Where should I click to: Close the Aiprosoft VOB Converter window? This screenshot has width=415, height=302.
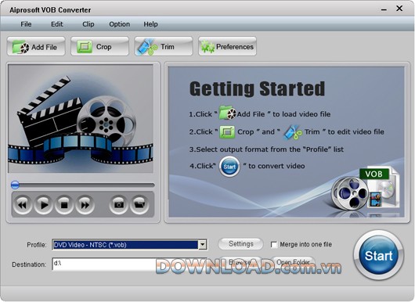(399, 9)
